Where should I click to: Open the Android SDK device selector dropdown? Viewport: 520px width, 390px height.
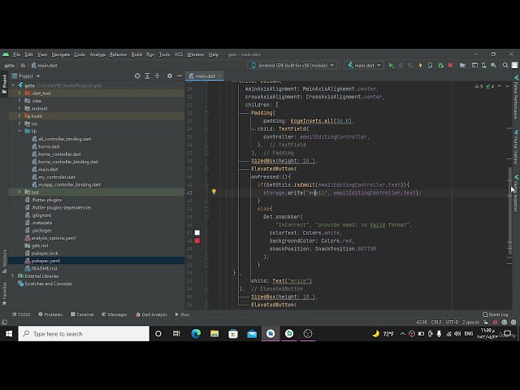click(x=292, y=65)
